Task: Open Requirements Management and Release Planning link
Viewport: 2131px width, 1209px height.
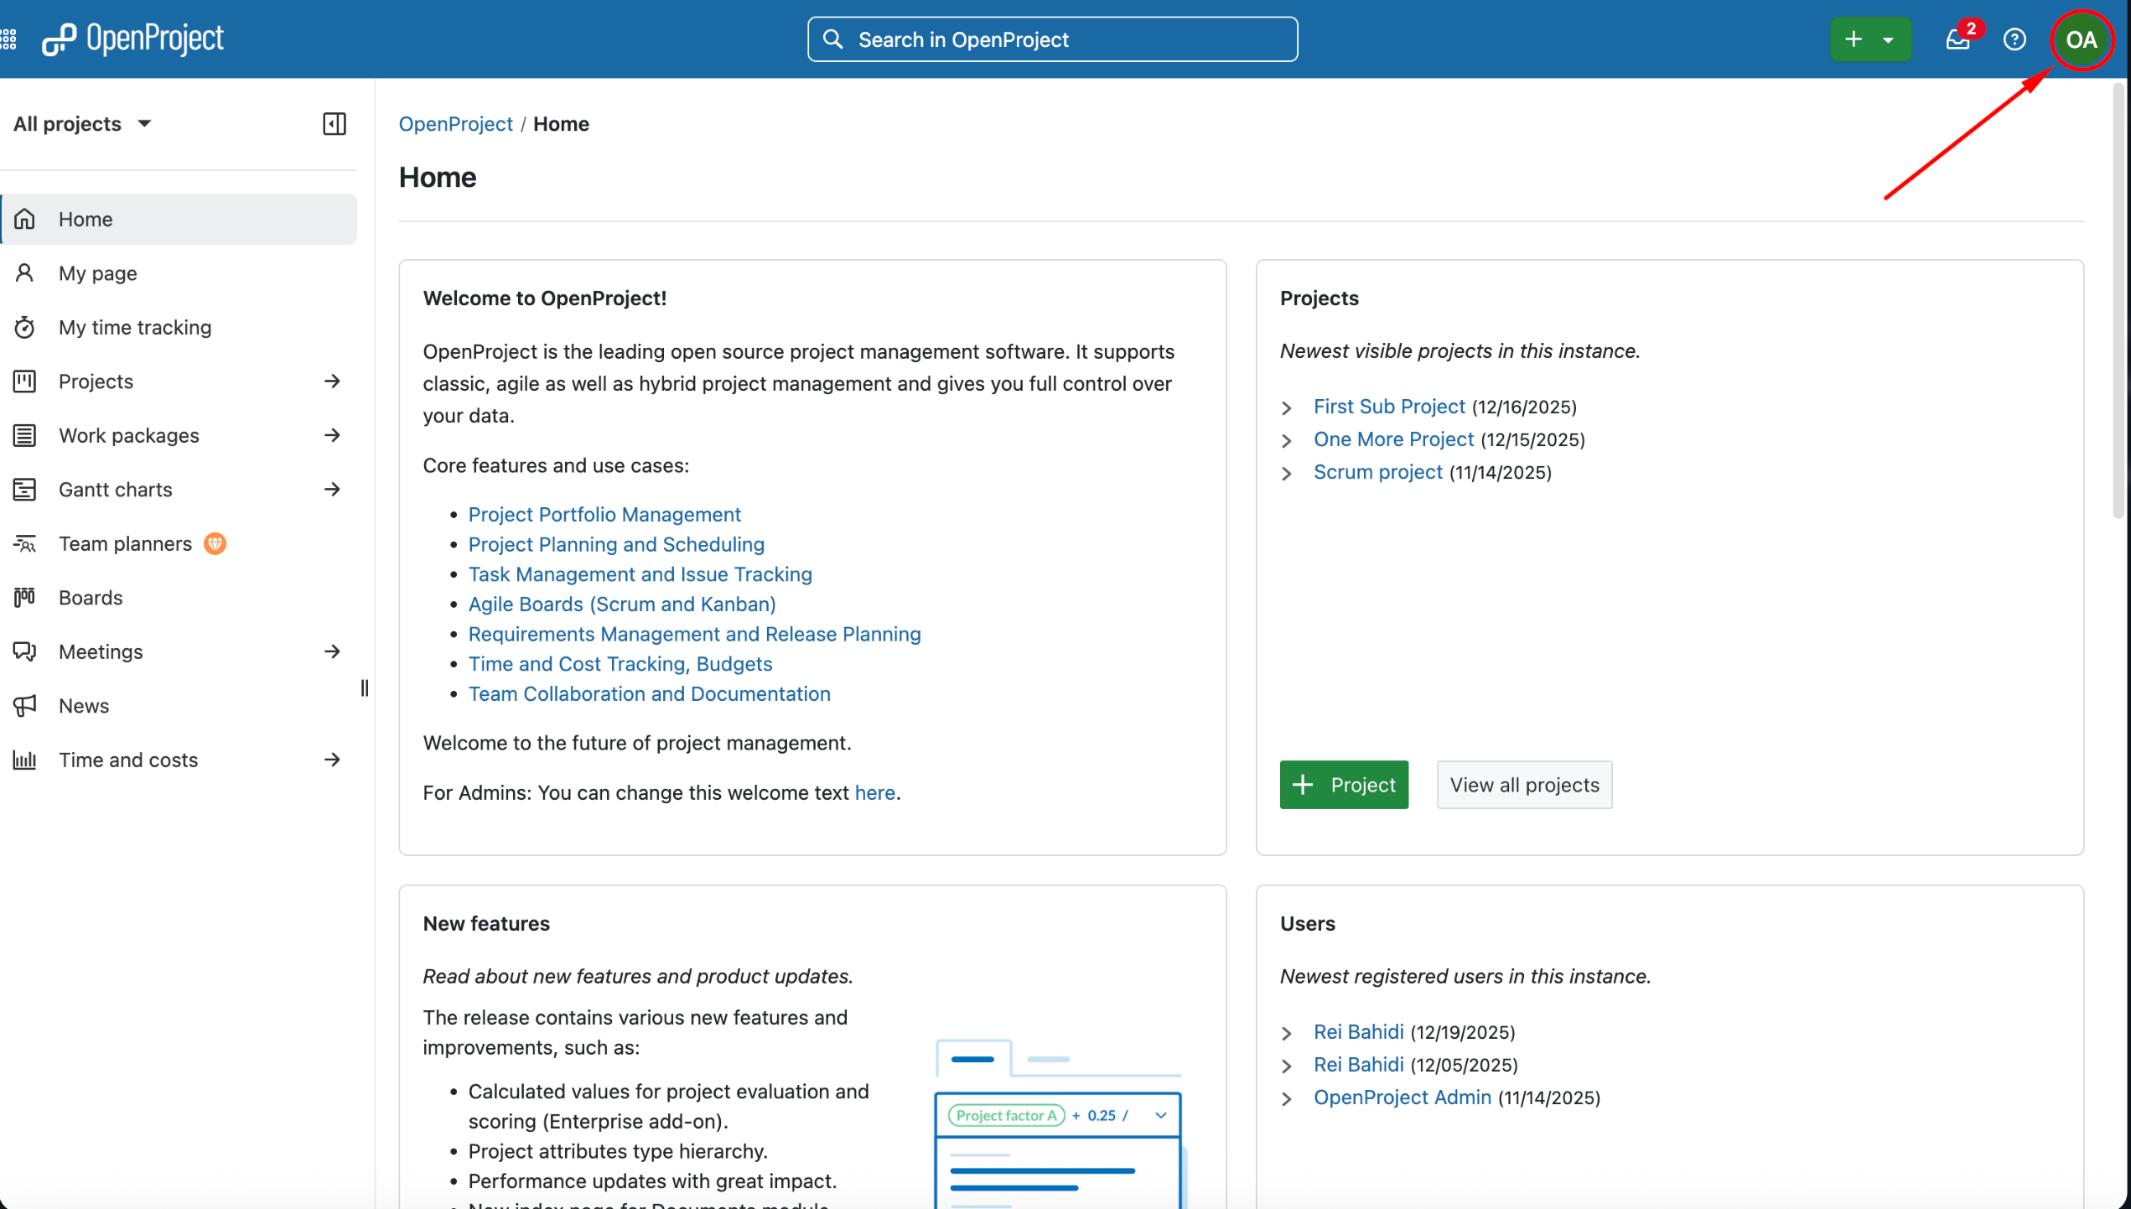Action: [x=695, y=634]
